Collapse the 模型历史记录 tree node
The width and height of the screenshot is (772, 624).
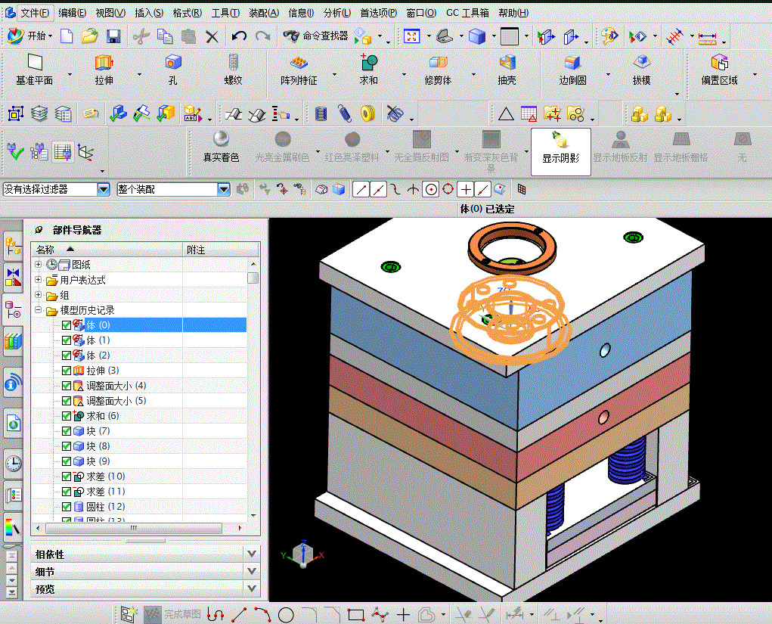coord(38,310)
